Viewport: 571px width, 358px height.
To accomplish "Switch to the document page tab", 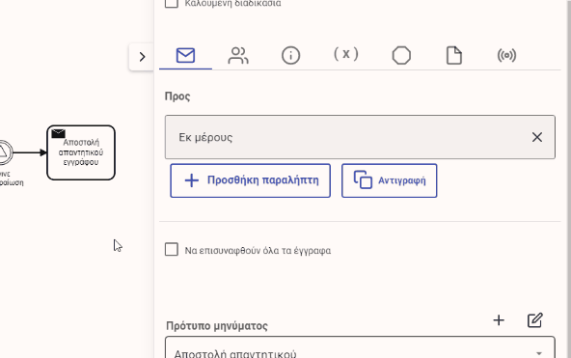I will pos(453,55).
